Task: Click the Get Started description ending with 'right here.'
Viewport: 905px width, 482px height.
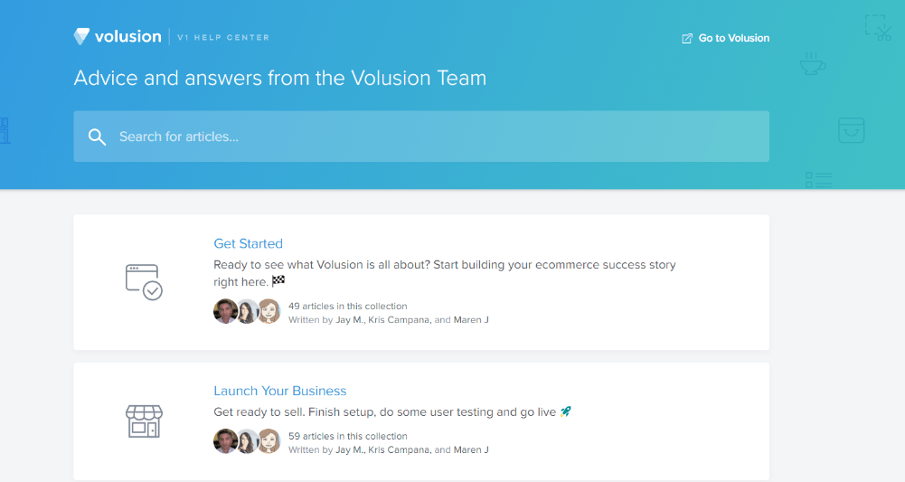Action: [445, 273]
